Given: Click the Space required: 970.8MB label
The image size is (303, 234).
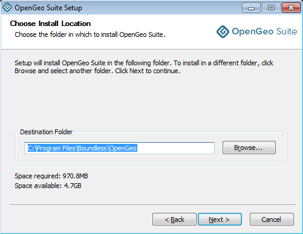Looking at the screenshot, I should pos(51,176).
